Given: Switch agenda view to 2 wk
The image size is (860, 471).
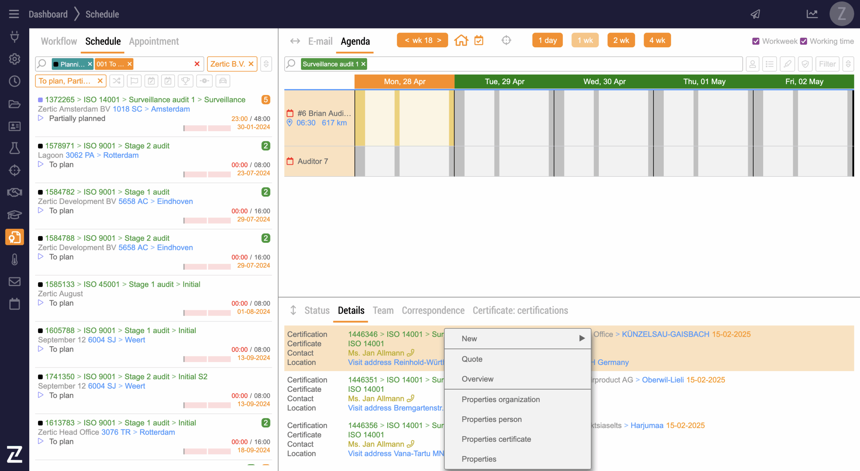Looking at the screenshot, I should (621, 41).
